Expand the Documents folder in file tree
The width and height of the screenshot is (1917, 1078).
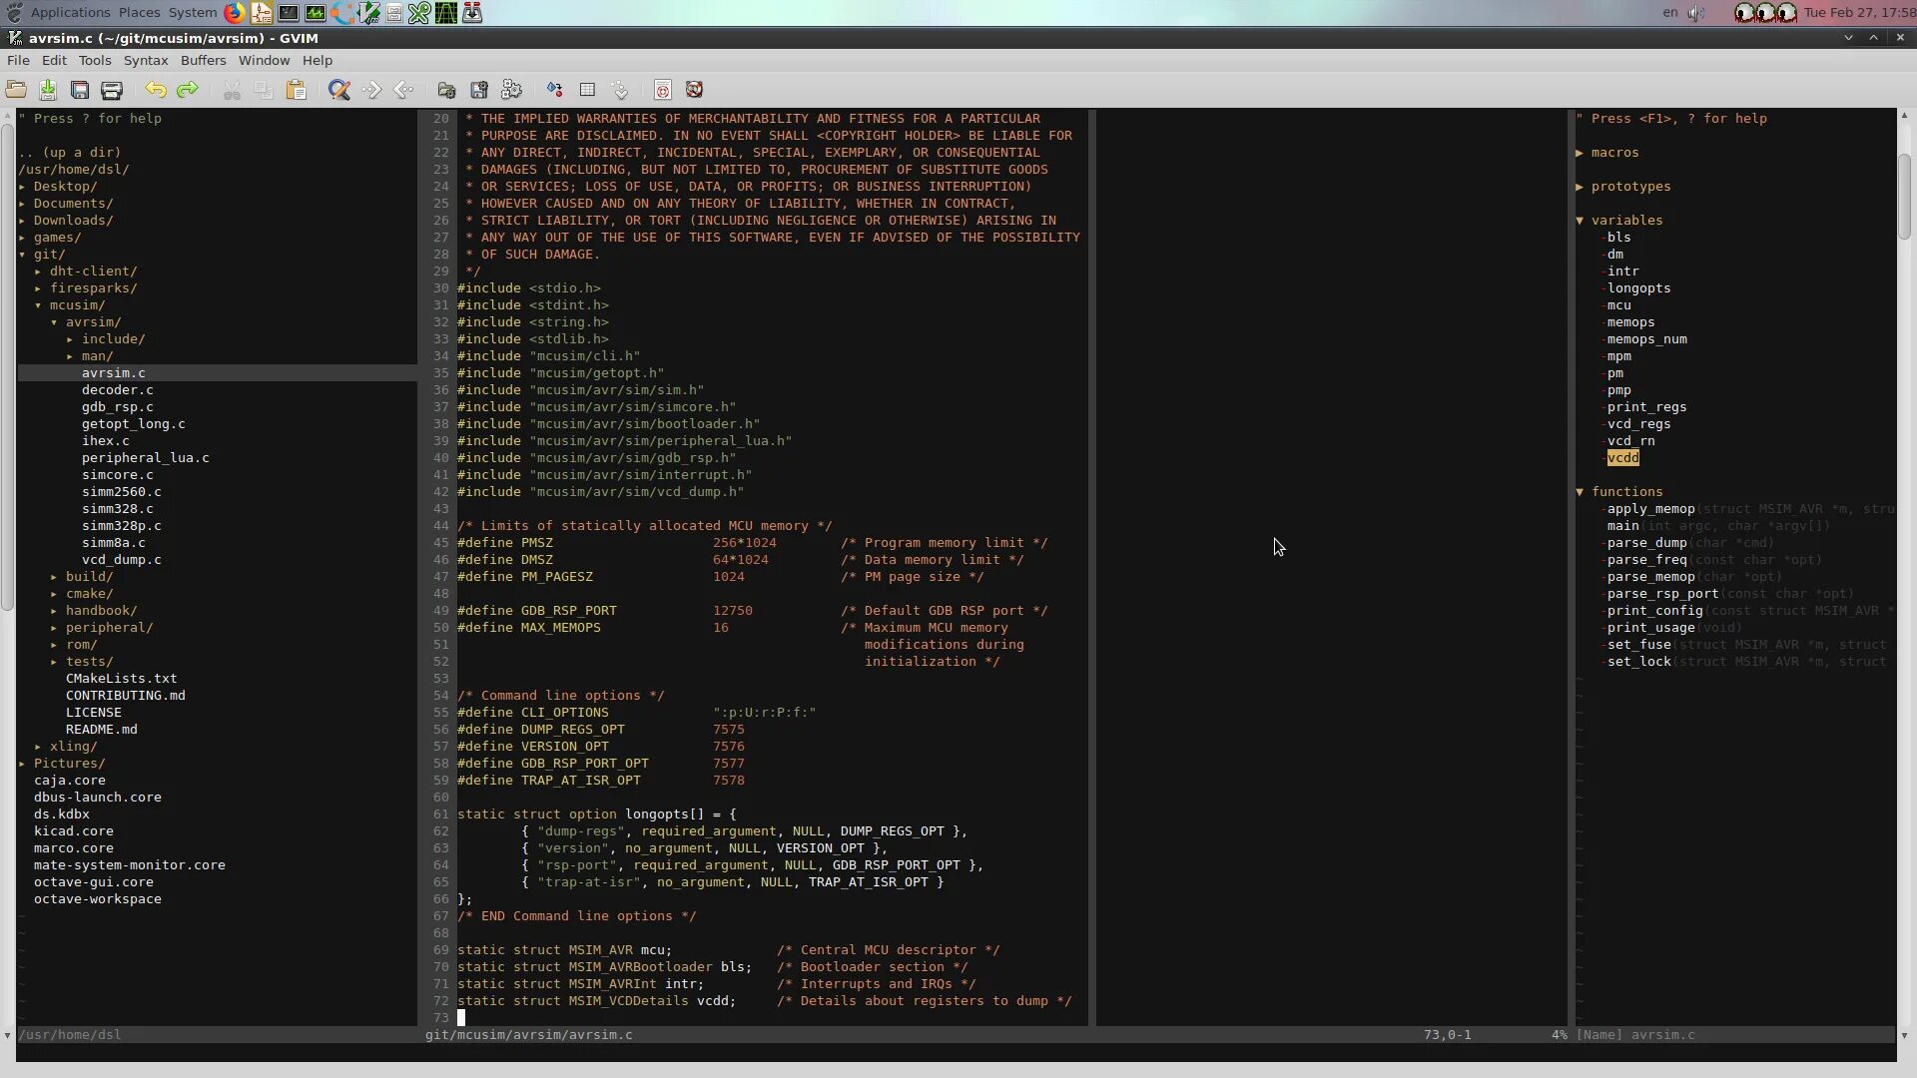[75, 203]
